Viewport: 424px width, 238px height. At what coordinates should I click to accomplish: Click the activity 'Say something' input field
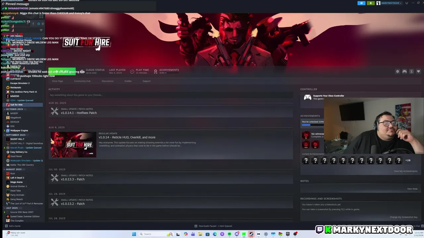click(171, 95)
